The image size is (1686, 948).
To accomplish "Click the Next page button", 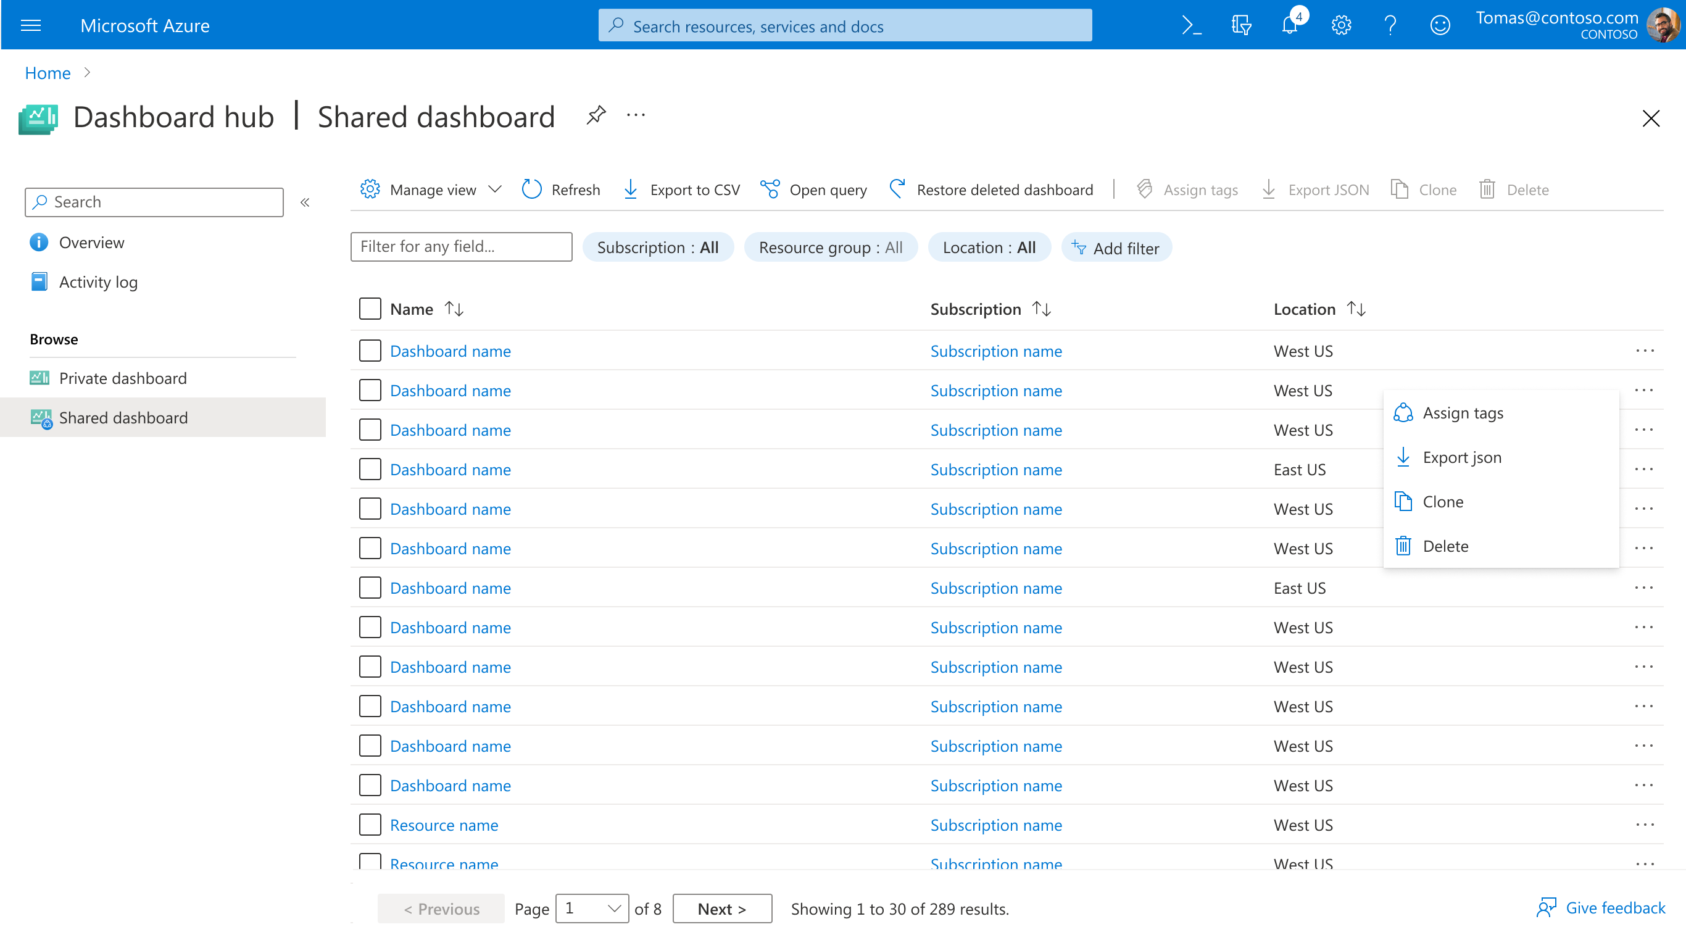I will click(721, 908).
